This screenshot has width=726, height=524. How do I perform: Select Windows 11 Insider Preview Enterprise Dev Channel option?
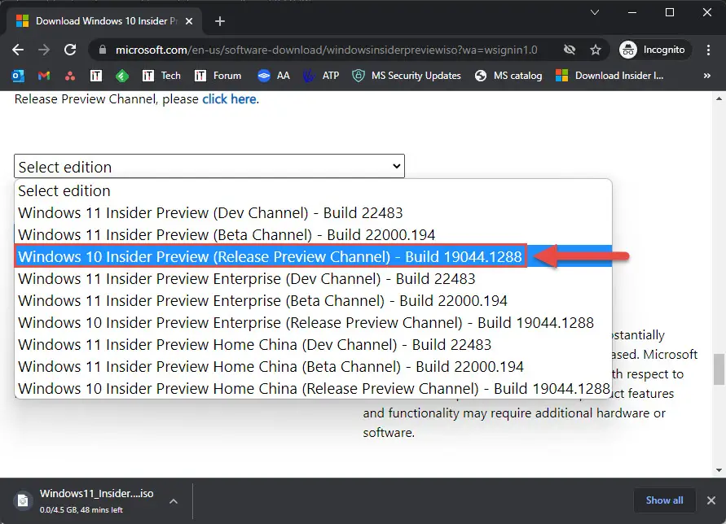tap(313, 279)
